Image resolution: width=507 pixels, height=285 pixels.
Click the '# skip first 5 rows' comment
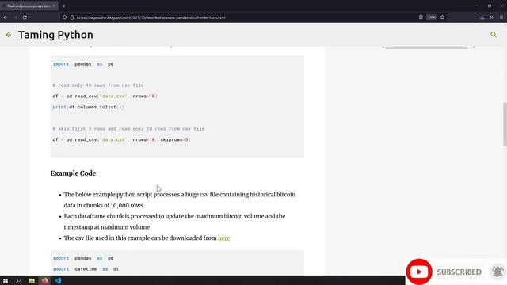[128, 128]
